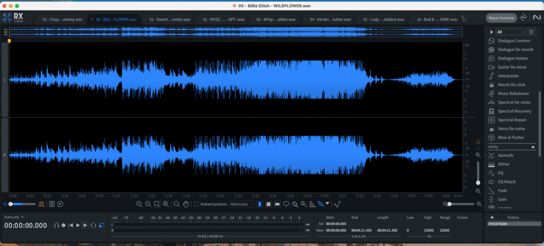This screenshot has width=544, height=246.
Task: Open the comment bubble icon in toolbar
Action: [x=61, y=204]
